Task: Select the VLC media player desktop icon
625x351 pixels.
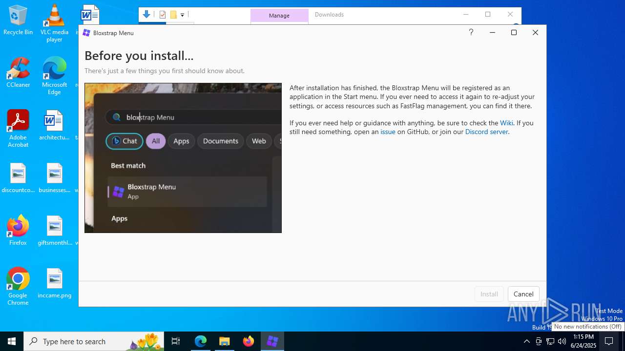Action: 54,23
